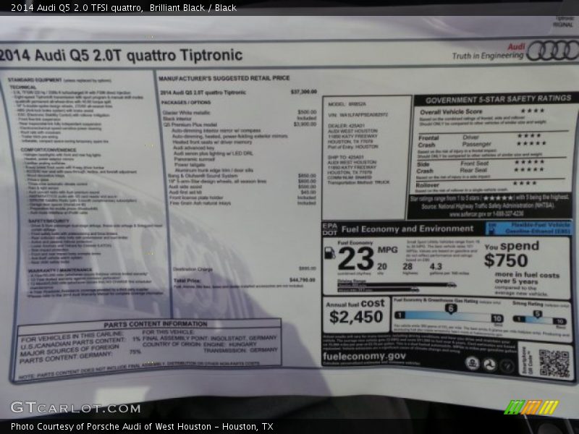This screenshot has width=579, height=434.
Task: Click the EPA circular seal emblem
Action: point(473,363)
